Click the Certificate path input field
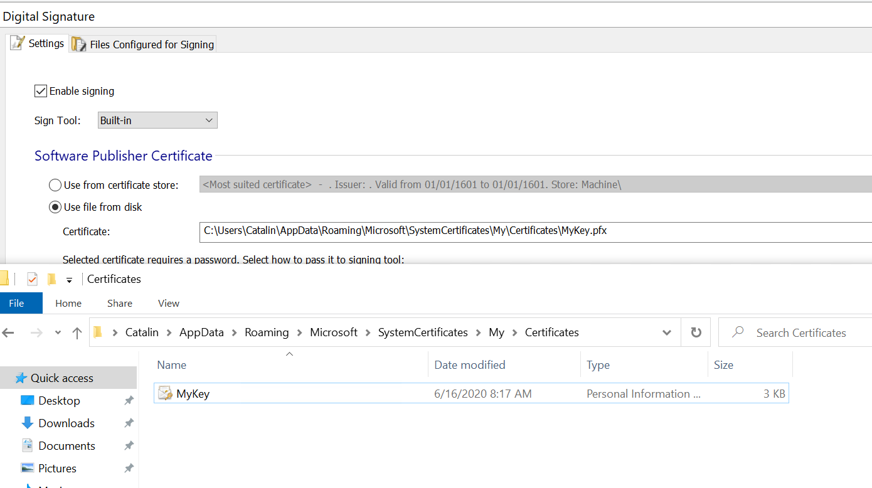The image size is (872, 488). point(536,231)
